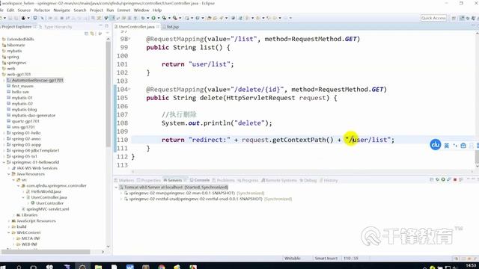The image size is (479, 269).
Task: Open the File/Edit menu 'Edit'
Action: tap(10, 10)
